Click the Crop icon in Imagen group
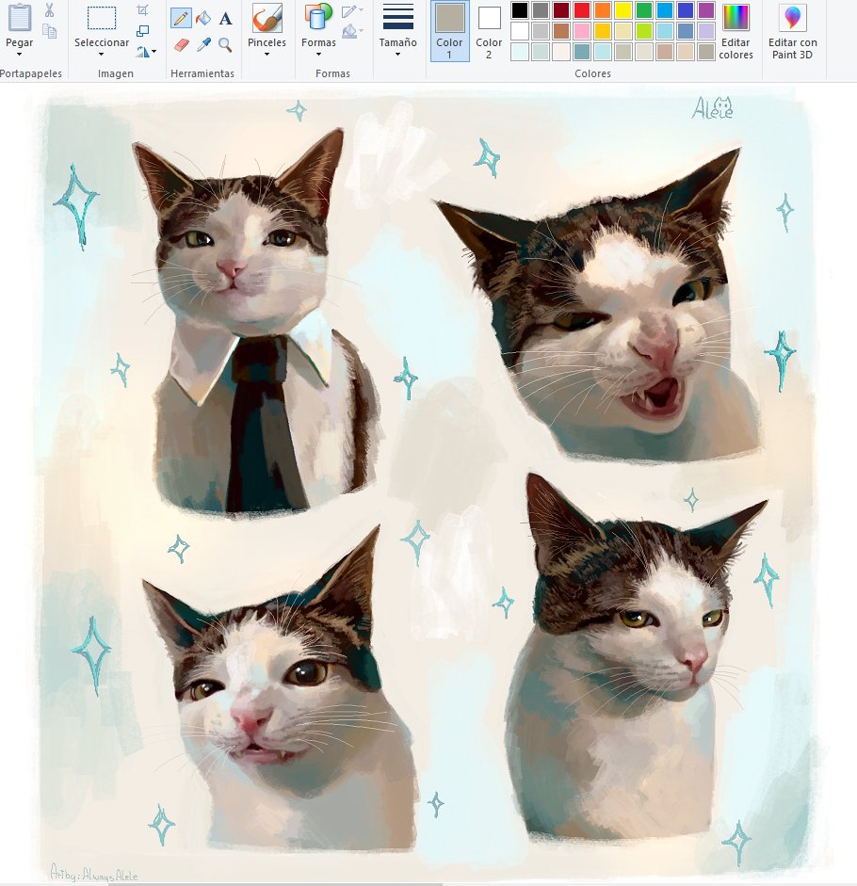The image size is (857, 886). pos(142,9)
